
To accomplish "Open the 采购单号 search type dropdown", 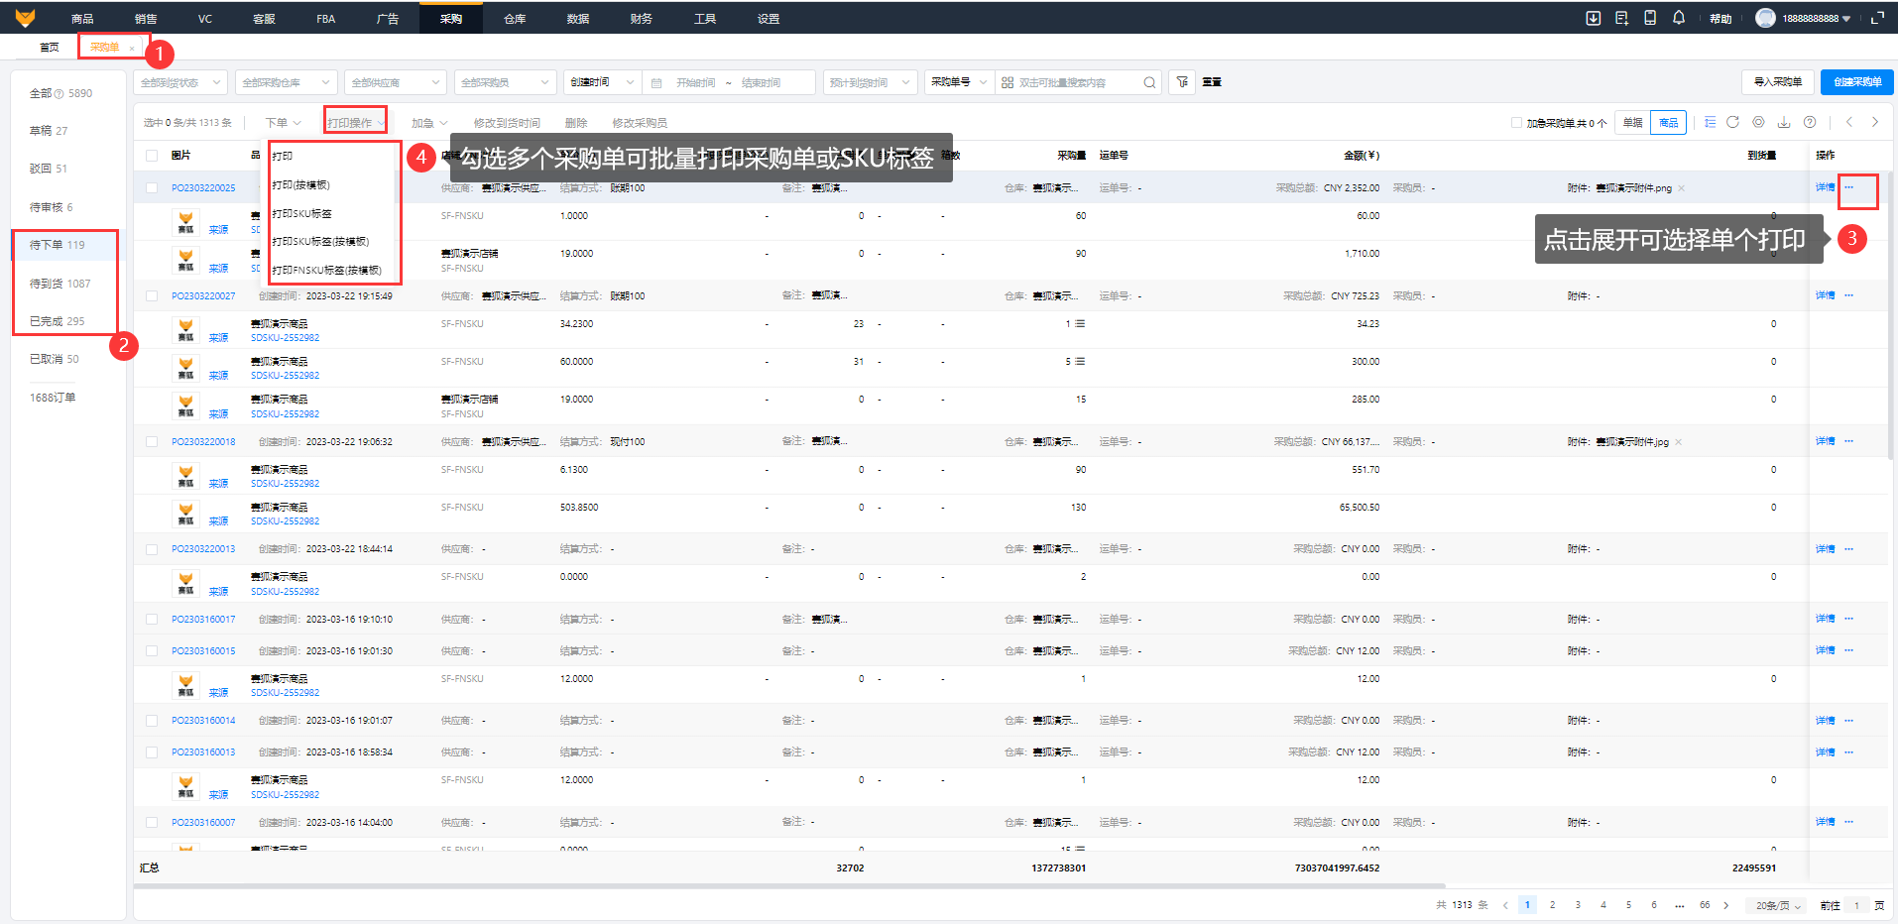I will 958,82.
